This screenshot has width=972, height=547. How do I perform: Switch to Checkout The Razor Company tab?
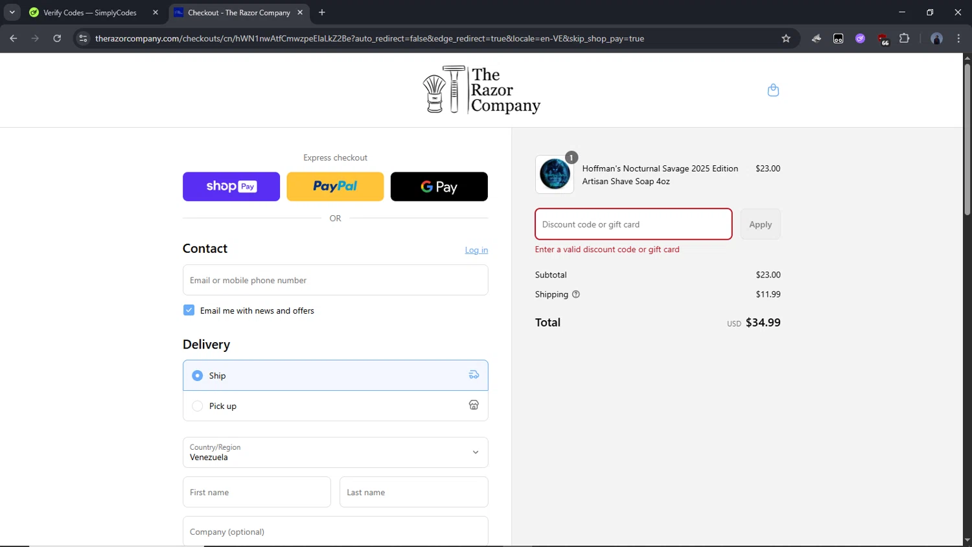(x=239, y=12)
